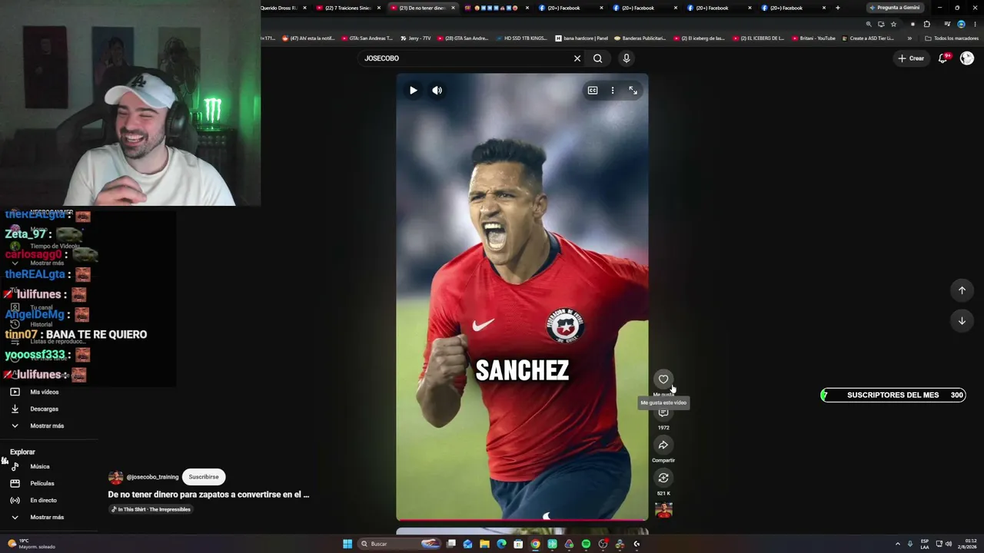This screenshot has width=984, height=553.
Task: Open the Chrome profile avatar
Action: point(961,24)
